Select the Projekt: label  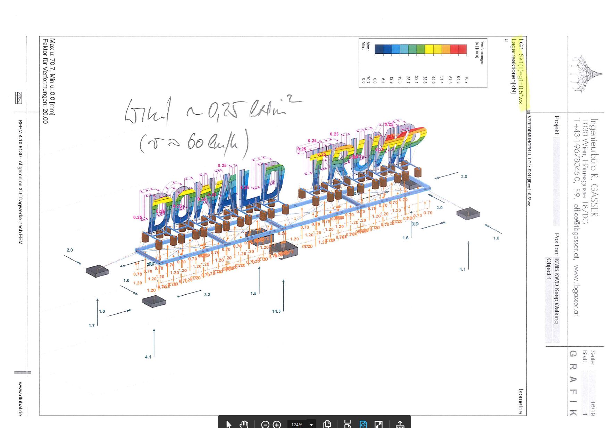557,125
